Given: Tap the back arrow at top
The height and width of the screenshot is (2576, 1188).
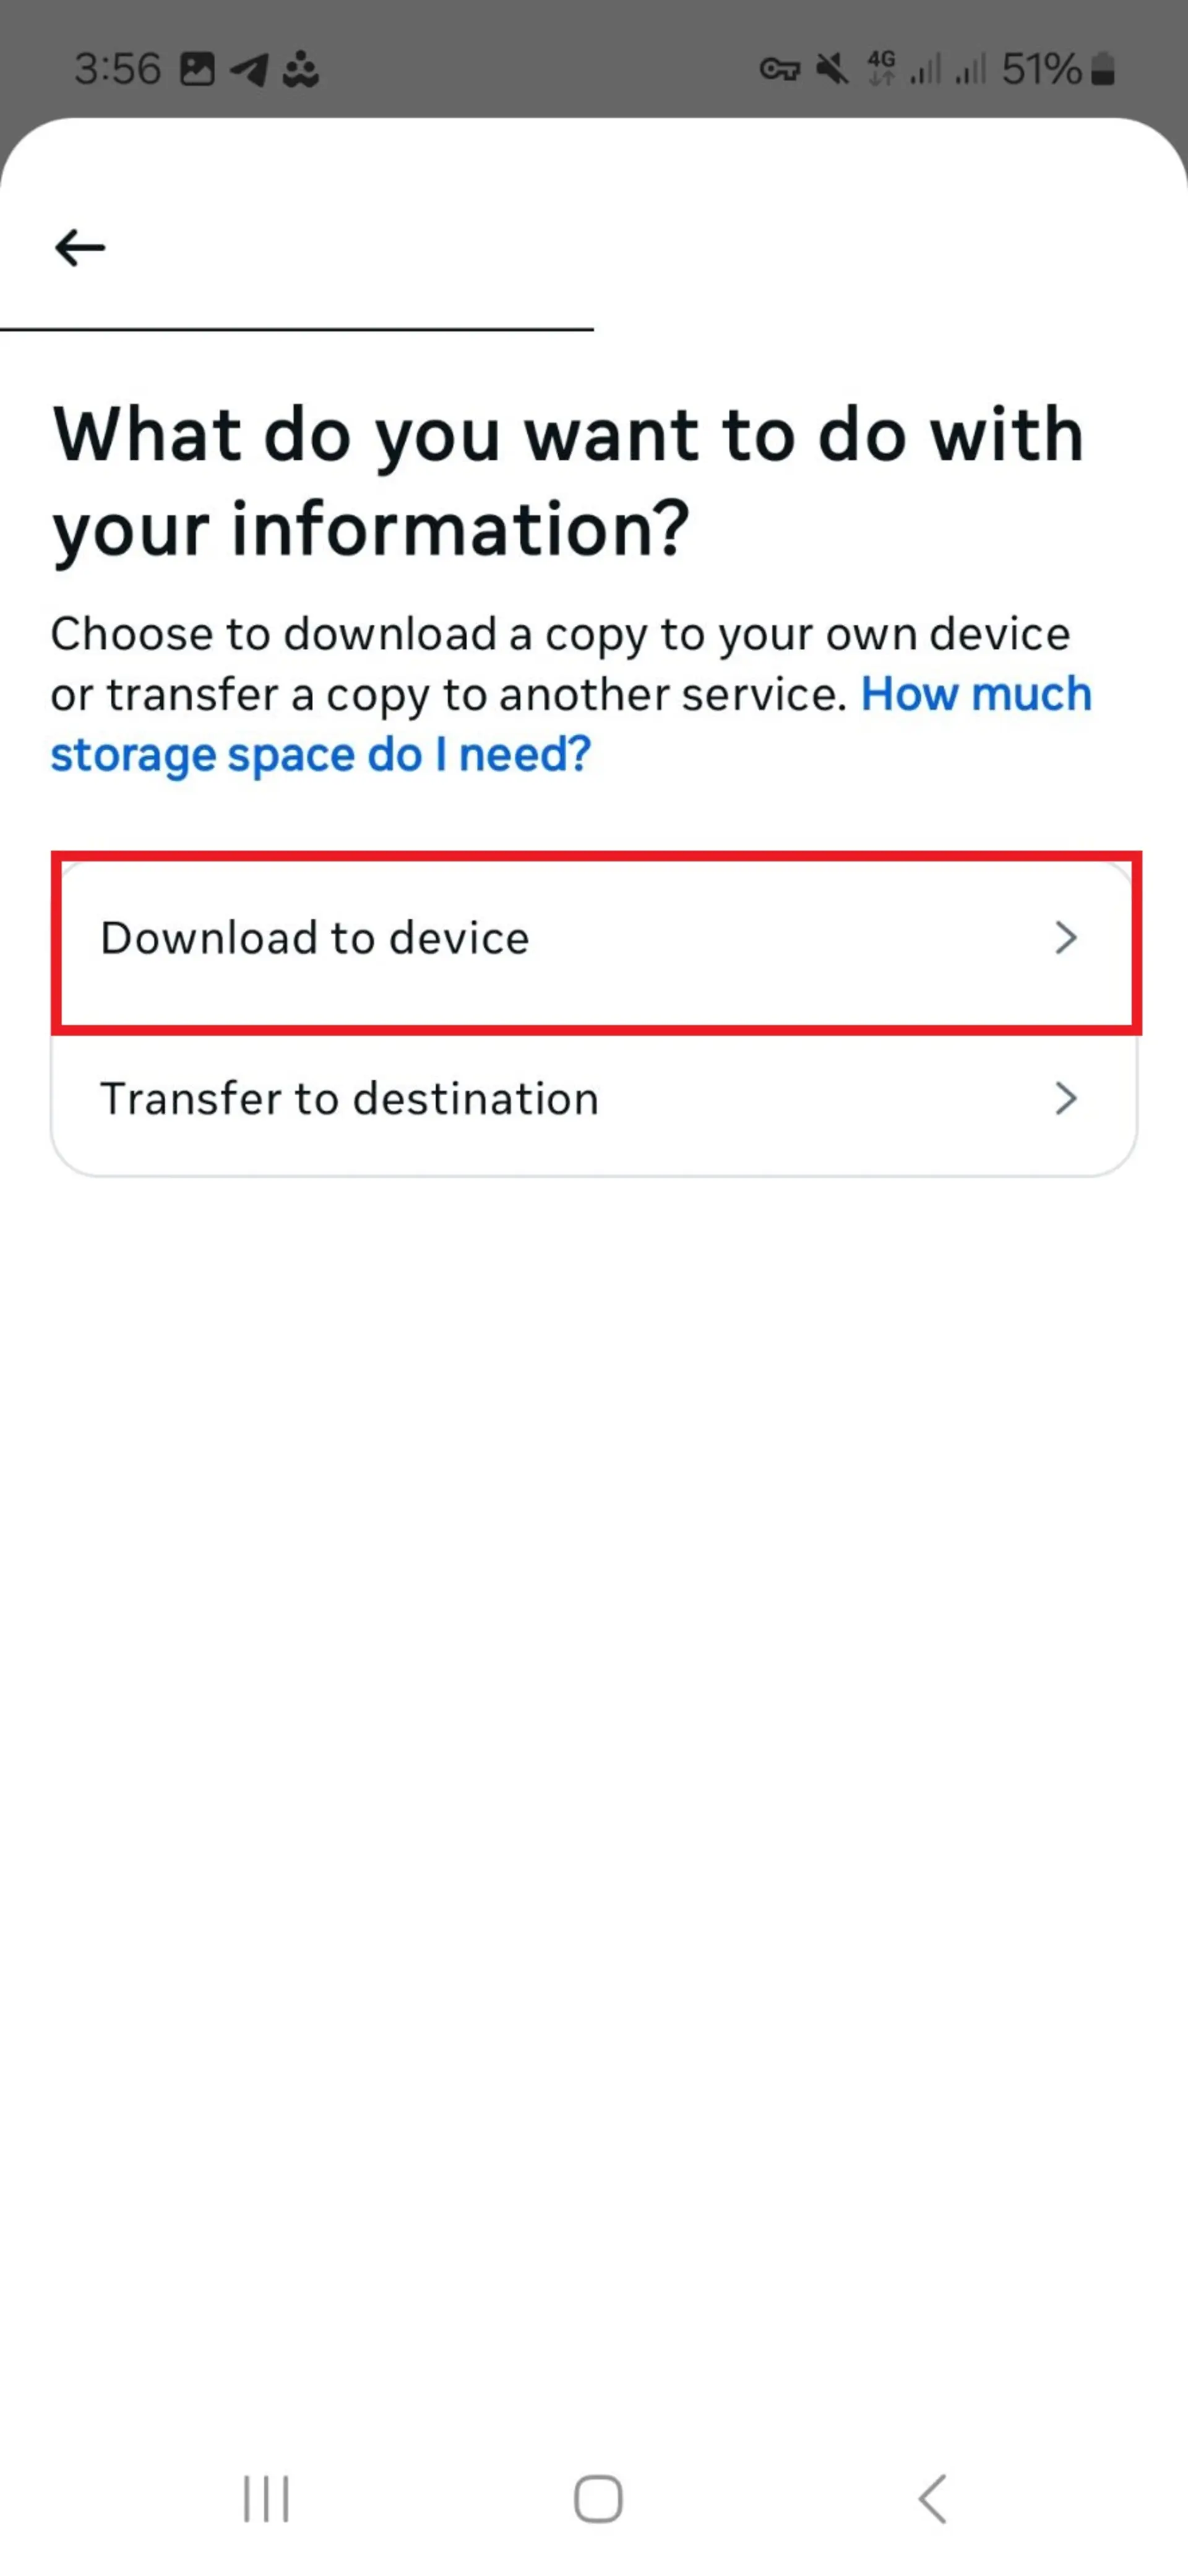Looking at the screenshot, I should pos(80,247).
